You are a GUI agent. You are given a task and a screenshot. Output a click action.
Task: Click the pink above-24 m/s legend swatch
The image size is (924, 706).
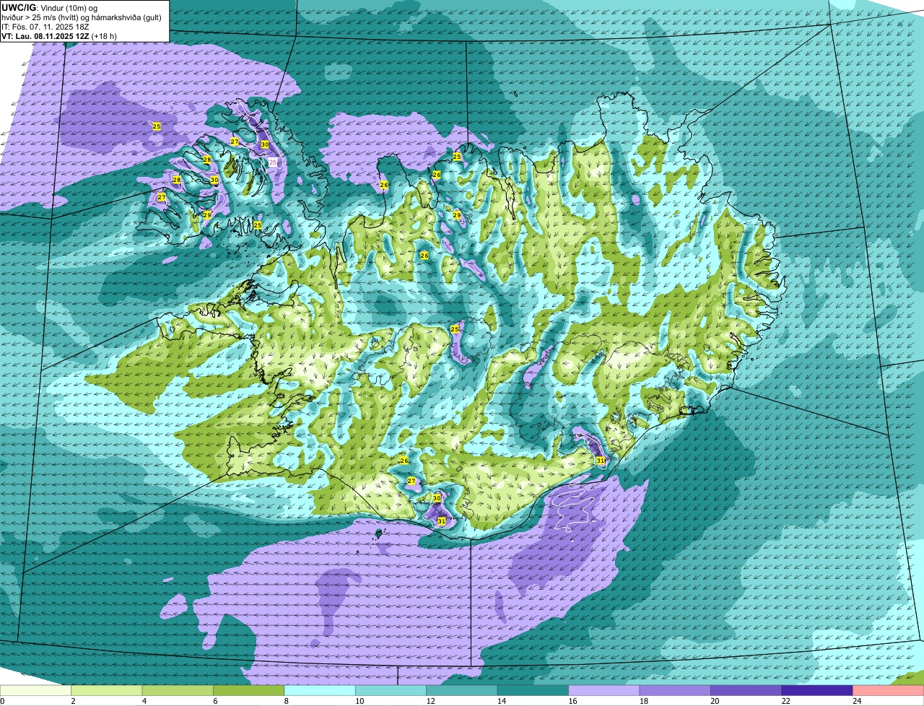point(889,691)
